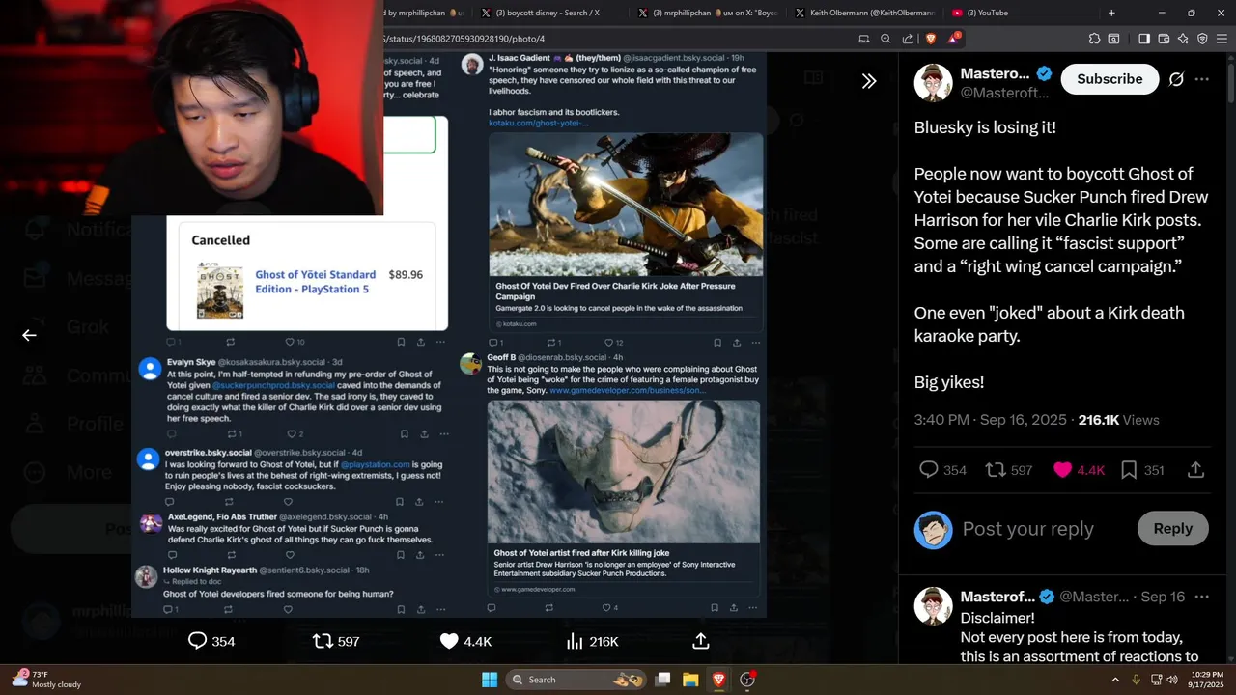Toggle the browser sidebar panel
The image size is (1236, 695).
point(1144,39)
